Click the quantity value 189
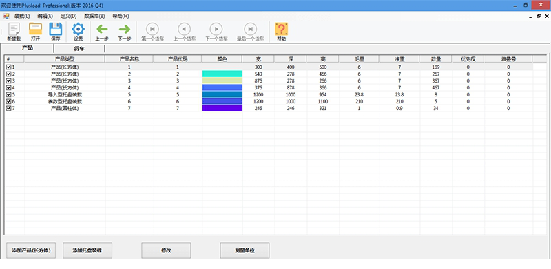 (x=436, y=67)
